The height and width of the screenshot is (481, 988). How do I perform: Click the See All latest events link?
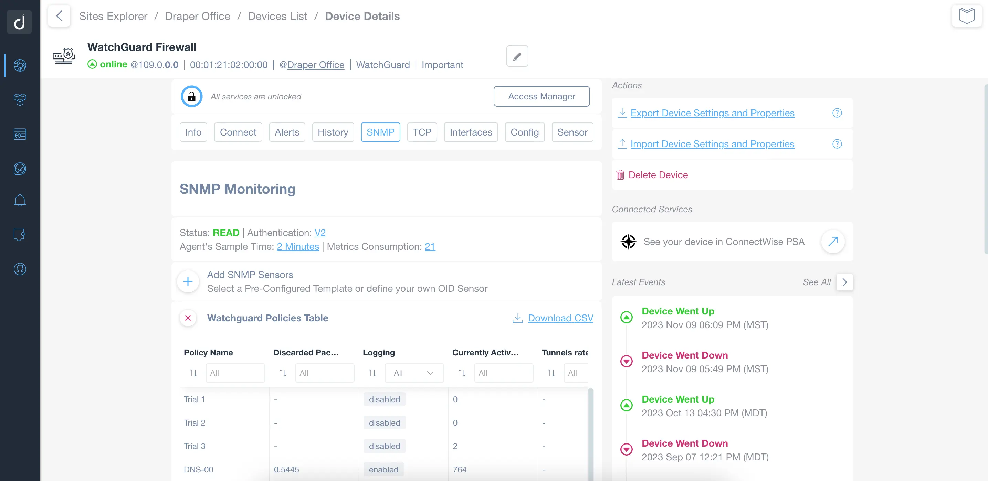tap(817, 282)
